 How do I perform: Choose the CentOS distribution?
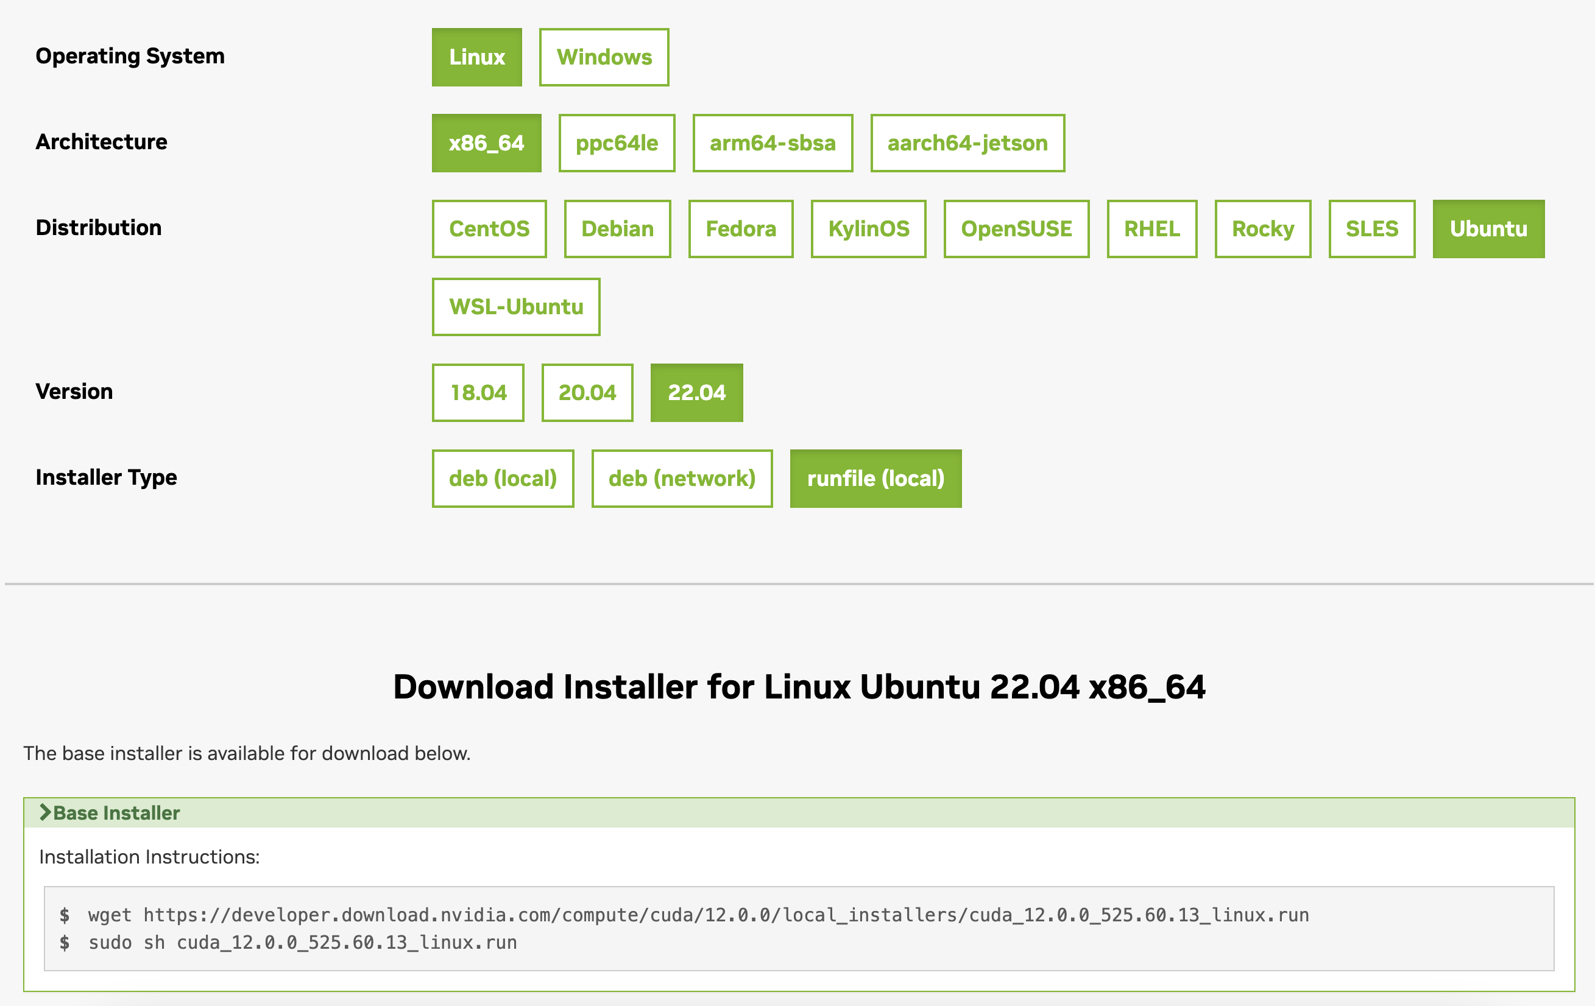pyautogui.click(x=489, y=228)
